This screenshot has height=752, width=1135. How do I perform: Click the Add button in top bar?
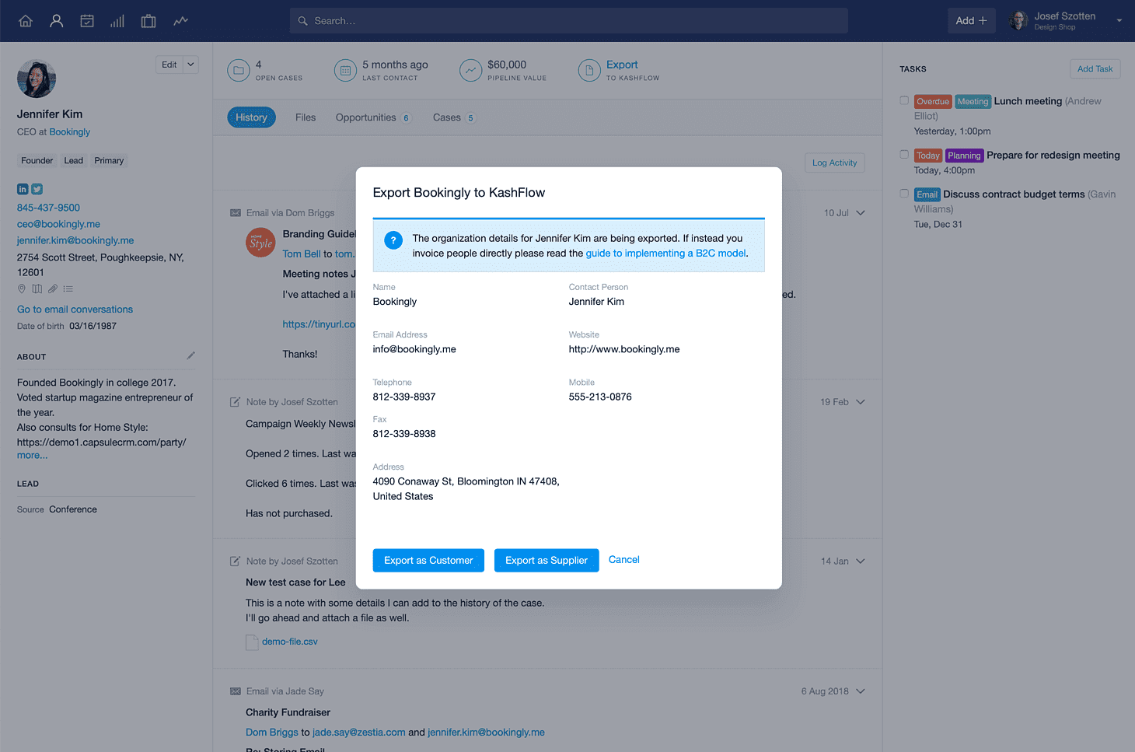tap(971, 21)
